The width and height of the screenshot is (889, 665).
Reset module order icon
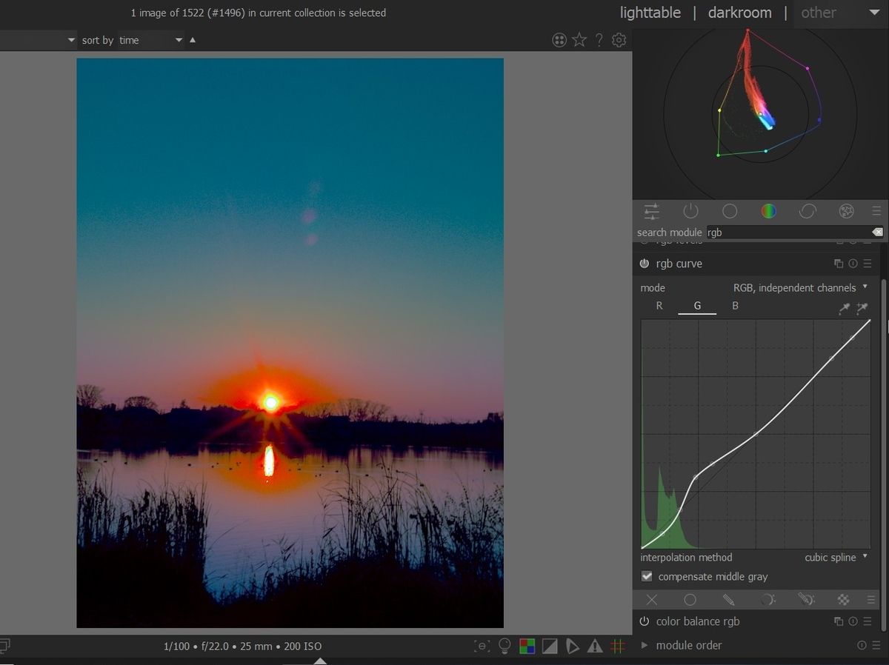click(862, 645)
